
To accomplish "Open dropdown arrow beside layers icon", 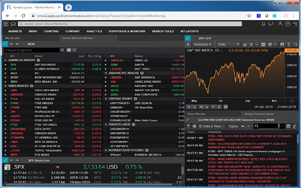I will tap(275, 45).
